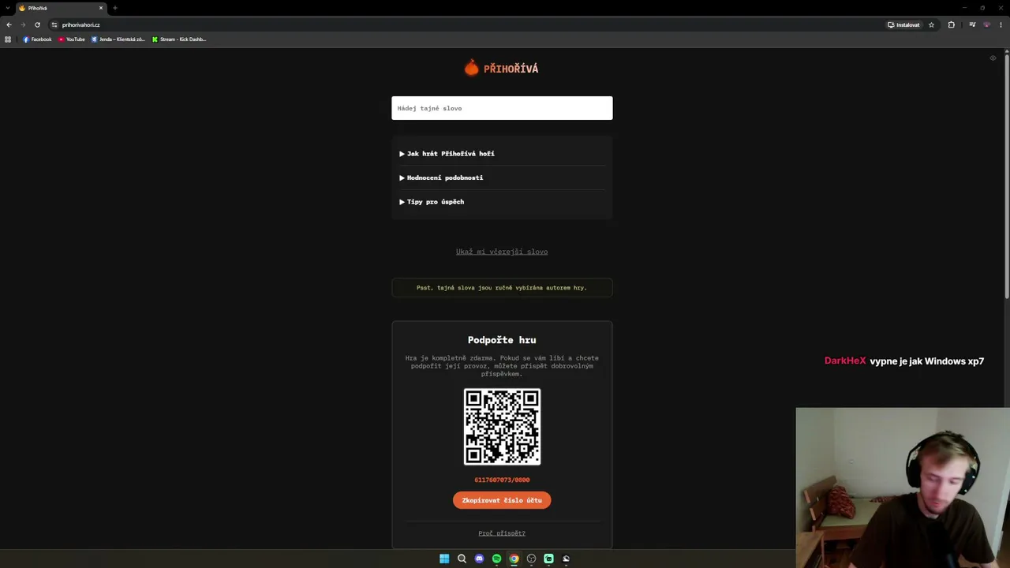Go forward in browser history

[23, 24]
